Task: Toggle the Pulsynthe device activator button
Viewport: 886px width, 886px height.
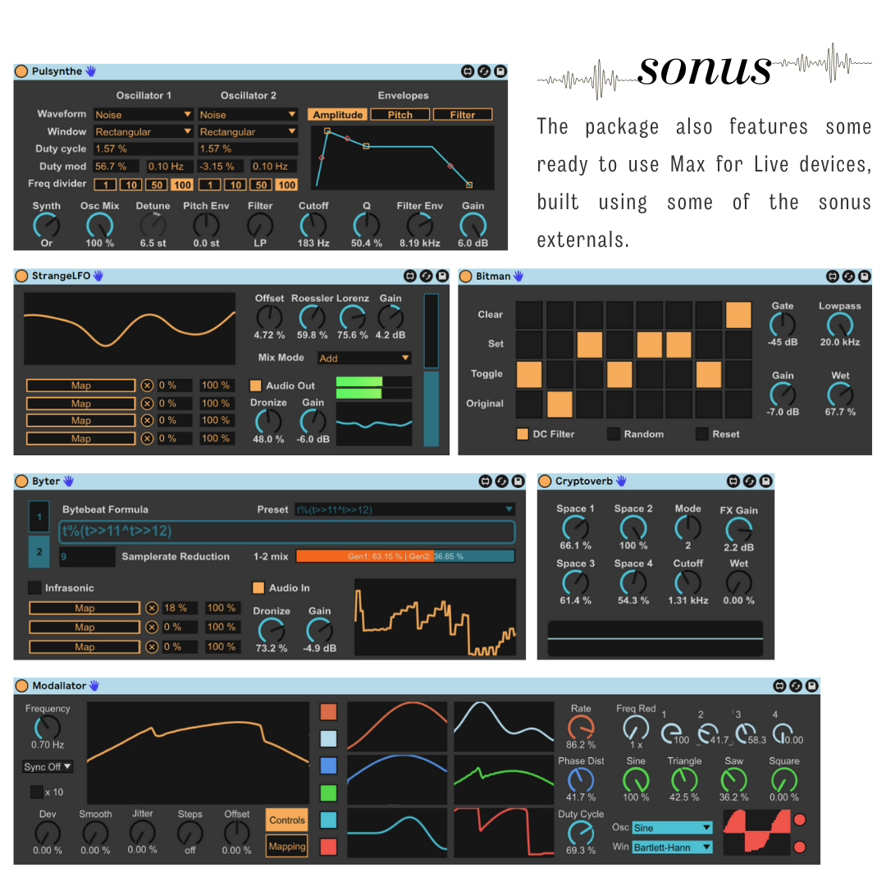Action: (21, 71)
